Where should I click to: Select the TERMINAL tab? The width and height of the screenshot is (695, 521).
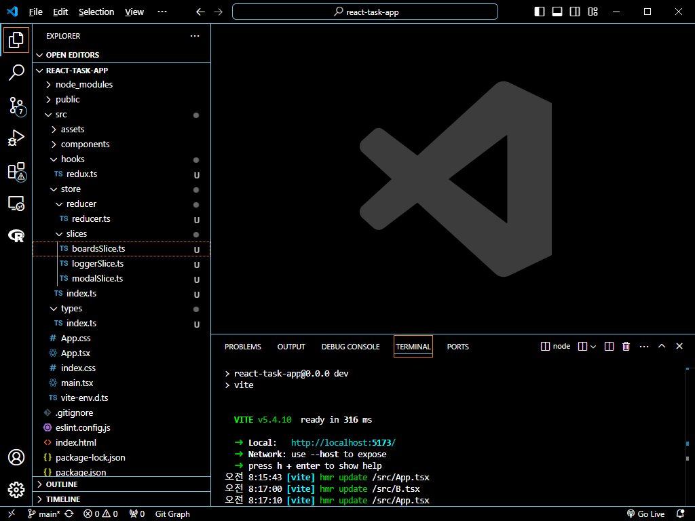(x=413, y=347)
